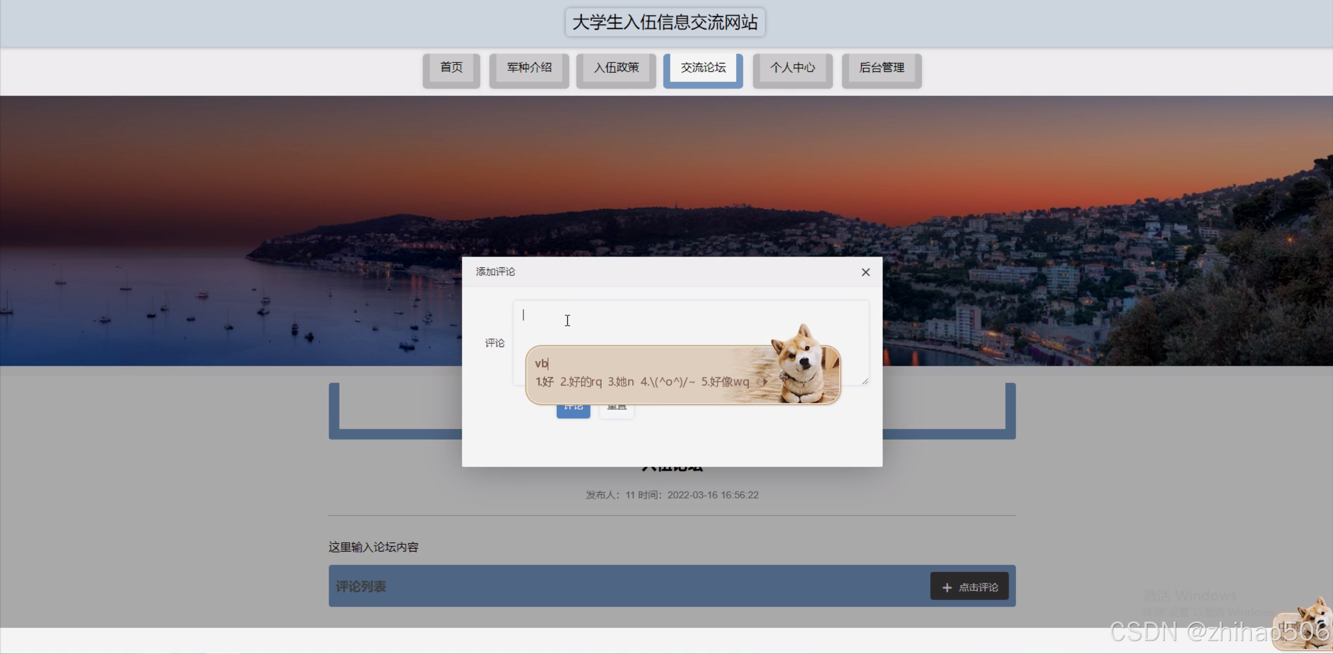Open 入伍政策 tab
1333x654 pixels.
click(x=616, y=68)
